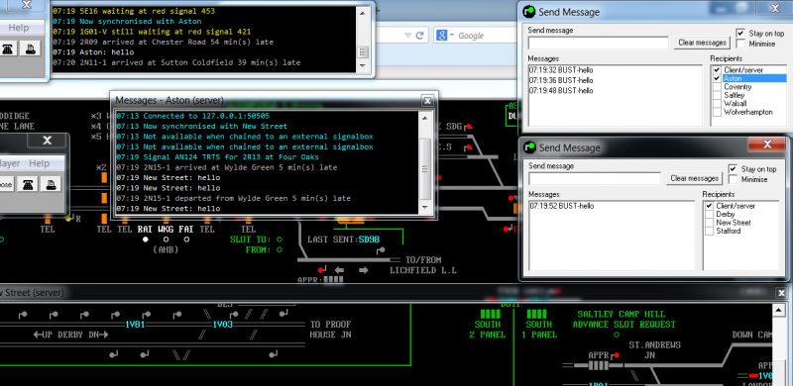Open the partly hidden 'layer' menu
793x386 pixels.
(10, 163)
